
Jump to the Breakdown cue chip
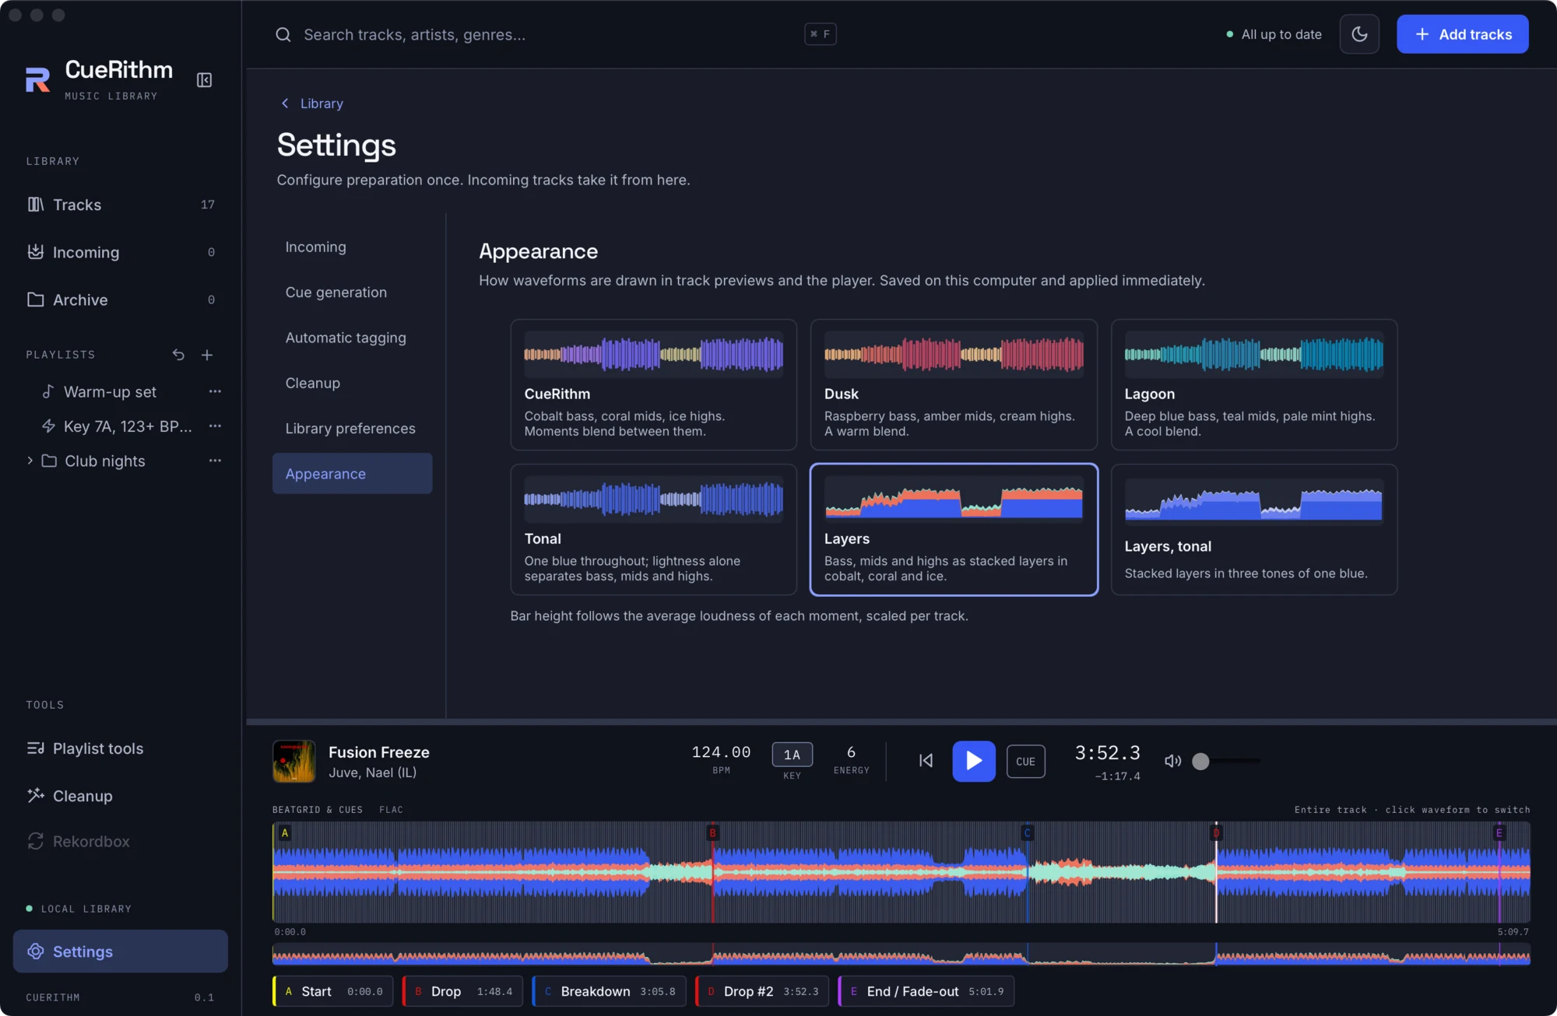click(x=609, y=991)
